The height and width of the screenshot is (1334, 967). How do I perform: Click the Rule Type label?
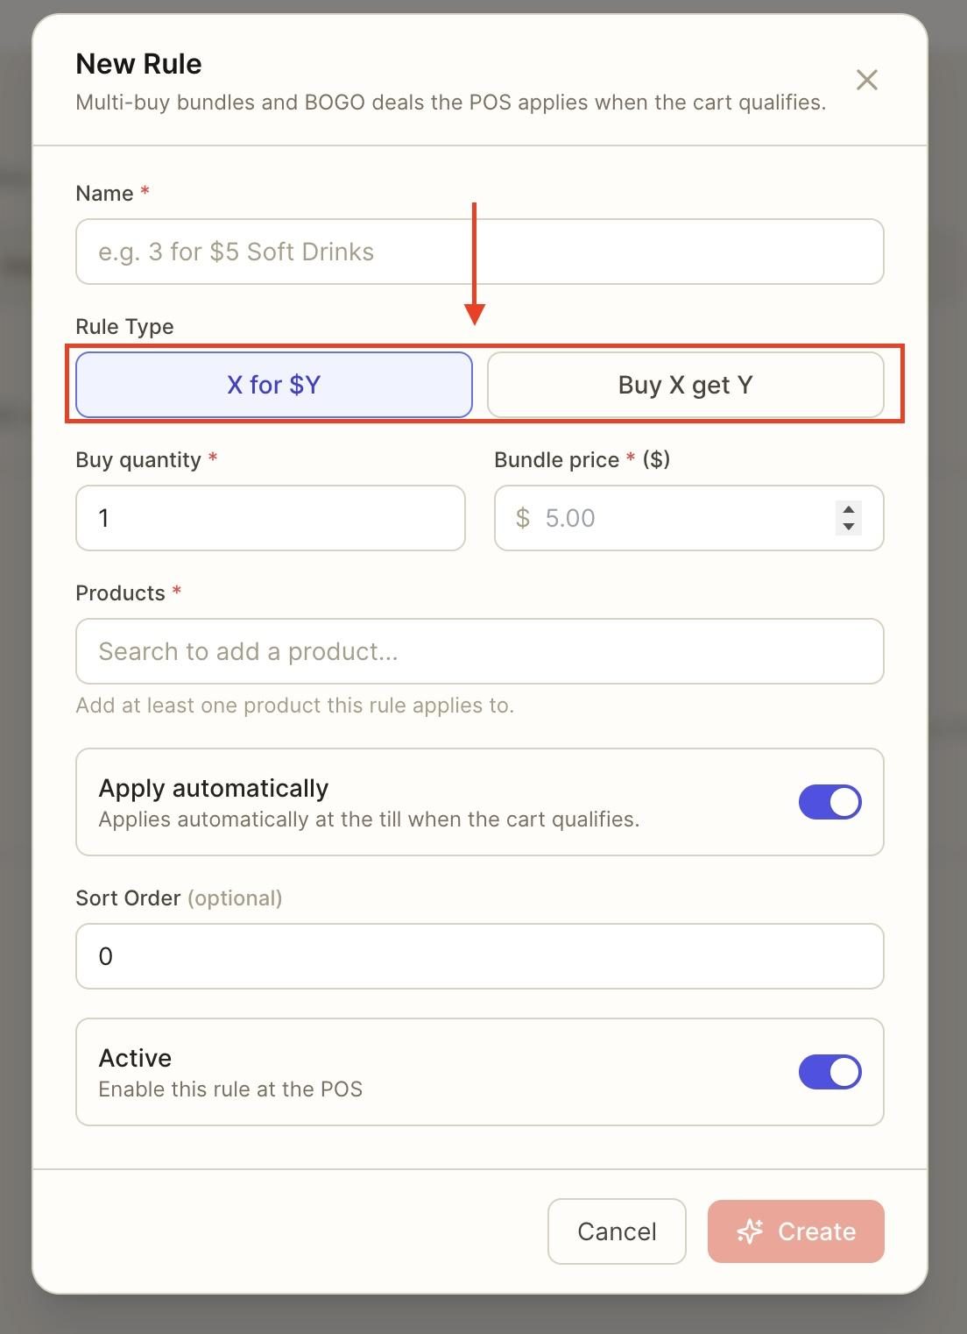point(125,327)
